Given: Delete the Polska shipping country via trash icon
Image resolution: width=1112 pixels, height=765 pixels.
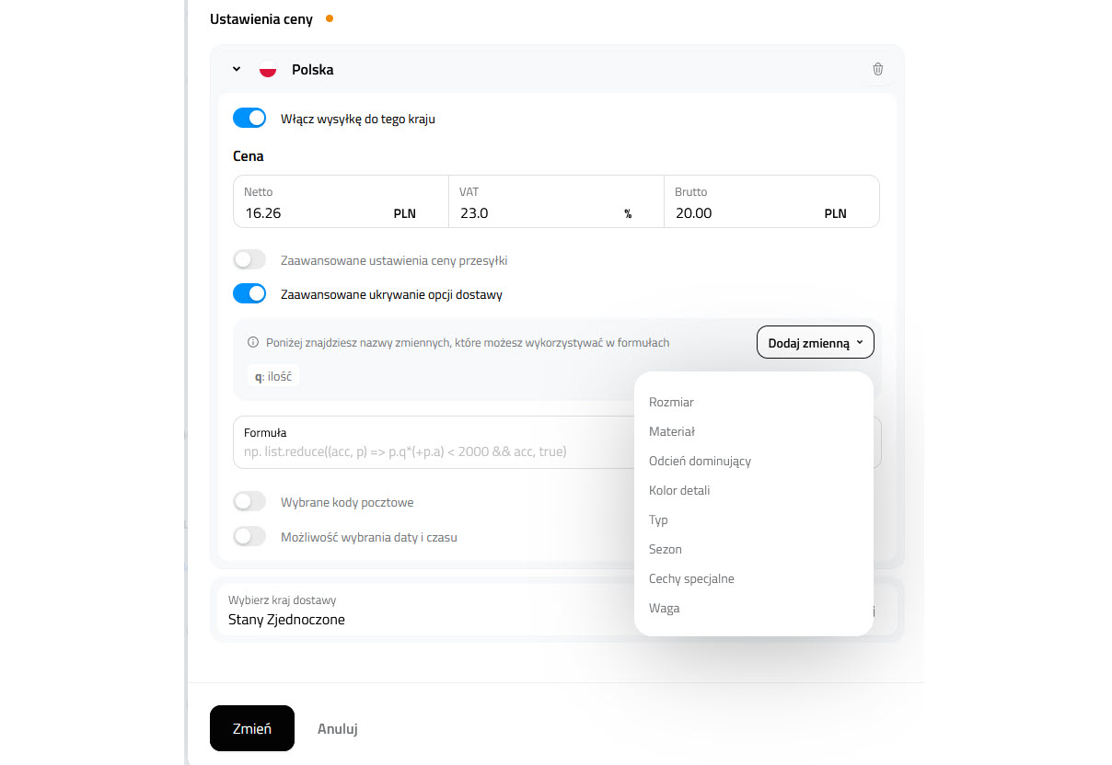Looking at the screenshot, I should coord(877,69).
